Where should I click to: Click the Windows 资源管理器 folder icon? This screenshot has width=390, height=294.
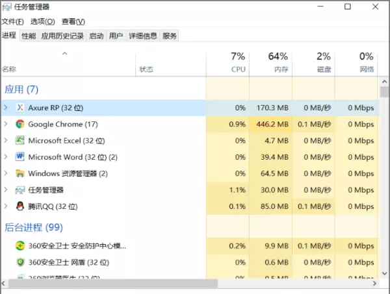coord(20,173)
